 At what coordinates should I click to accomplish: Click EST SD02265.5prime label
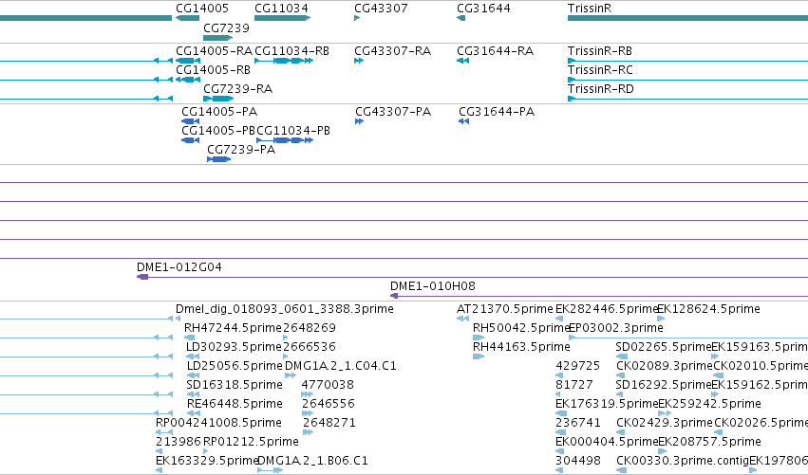[663, 347]
